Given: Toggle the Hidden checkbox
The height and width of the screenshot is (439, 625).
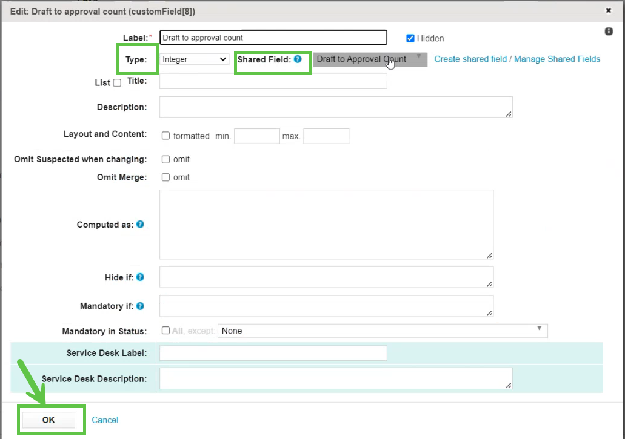Looking at the screenshot, I should click(x=410, y=38).
